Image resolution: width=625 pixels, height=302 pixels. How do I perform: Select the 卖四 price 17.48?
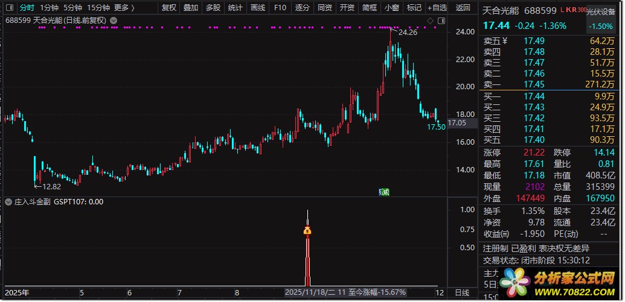click(x=534, y=52)
